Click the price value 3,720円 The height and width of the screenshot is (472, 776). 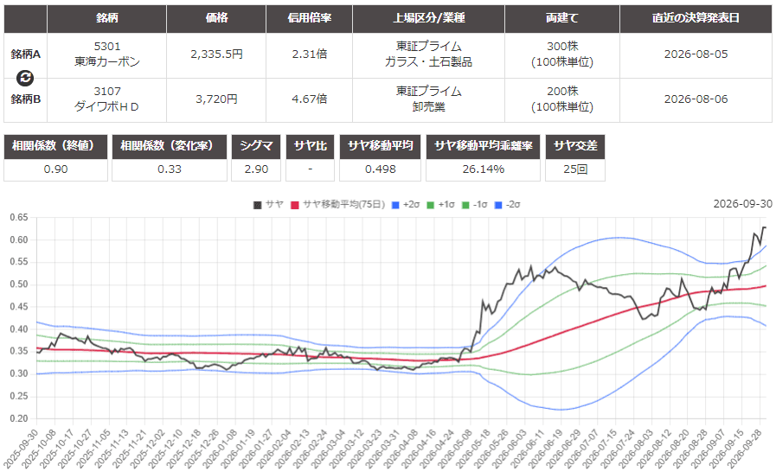pyautogui.click(x=217, y=99)
